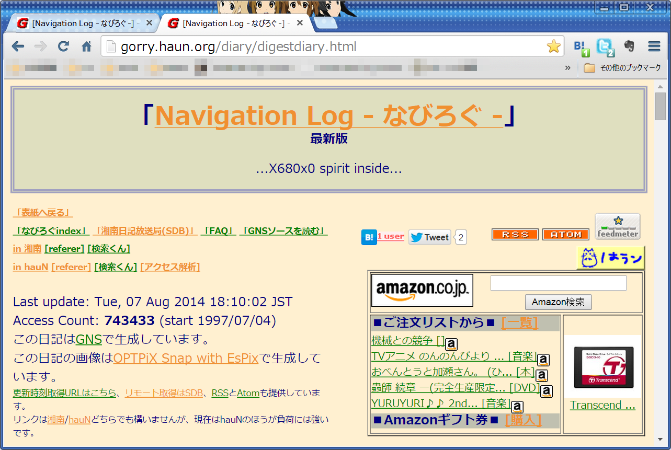Expand hidden bookmarks bar overflow chevron
The image size is (671, 450).
click(x=568, y=68)
